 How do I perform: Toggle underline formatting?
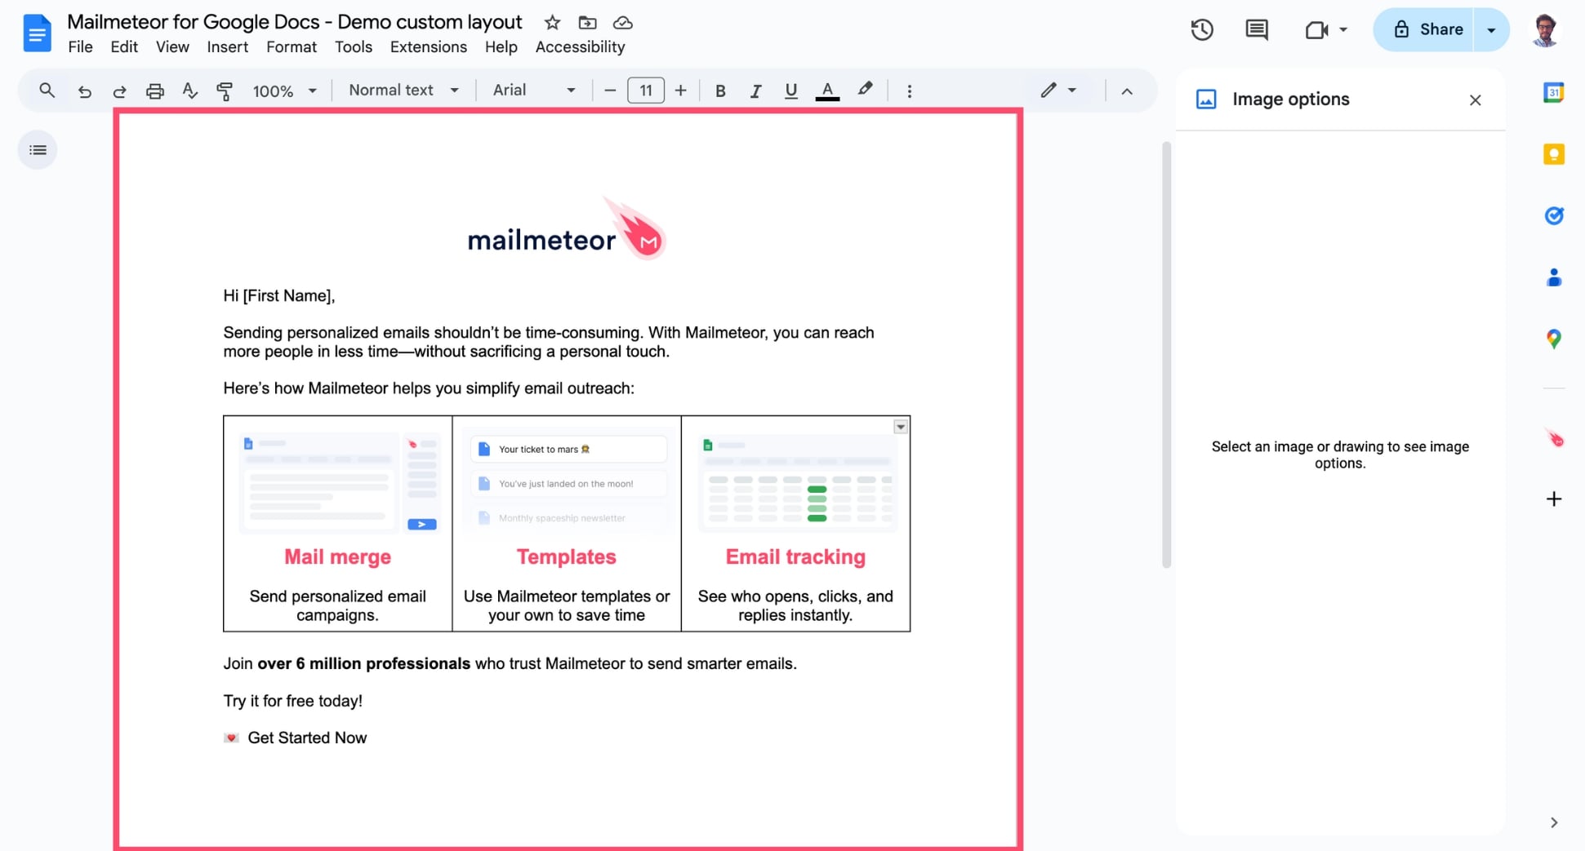point(790,91)
